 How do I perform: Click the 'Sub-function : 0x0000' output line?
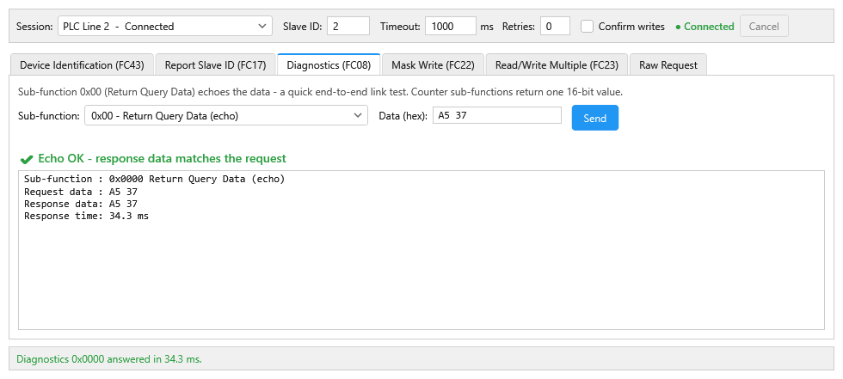(154, 180)
